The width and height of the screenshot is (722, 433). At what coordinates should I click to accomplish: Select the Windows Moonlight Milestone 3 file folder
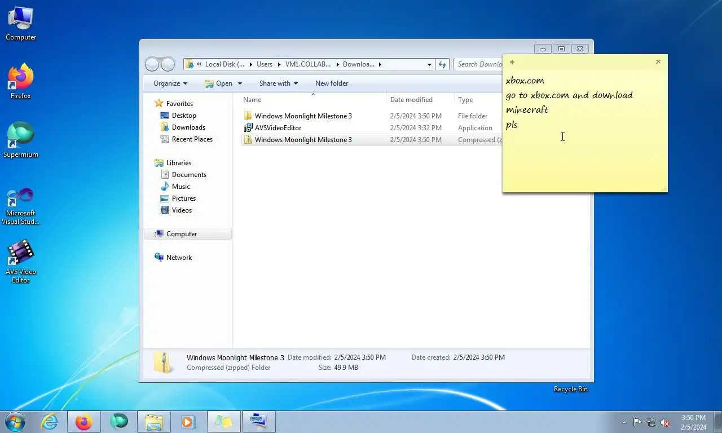pos(303,116)
